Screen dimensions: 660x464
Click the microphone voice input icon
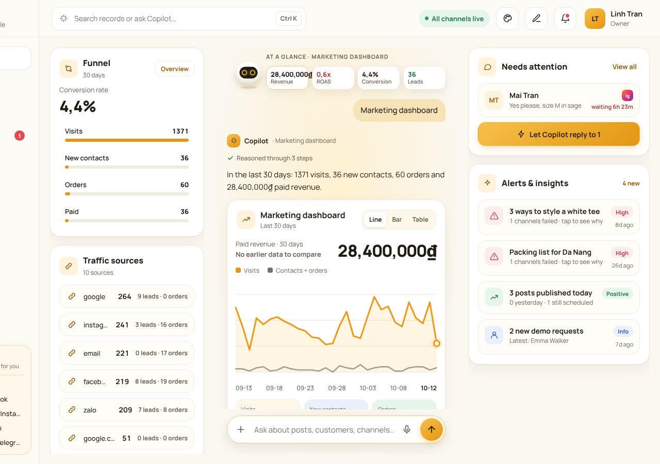(407, 429)
